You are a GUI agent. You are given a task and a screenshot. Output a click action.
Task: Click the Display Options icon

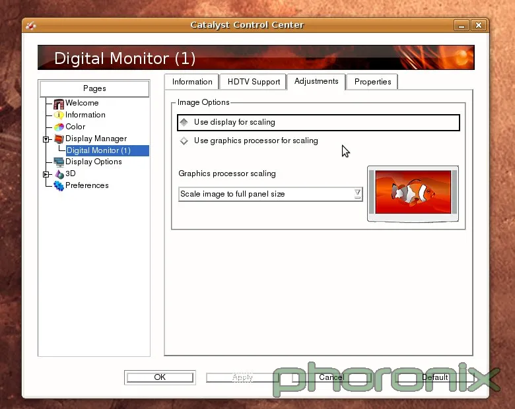pyautogui.click(x=59, y=162)
